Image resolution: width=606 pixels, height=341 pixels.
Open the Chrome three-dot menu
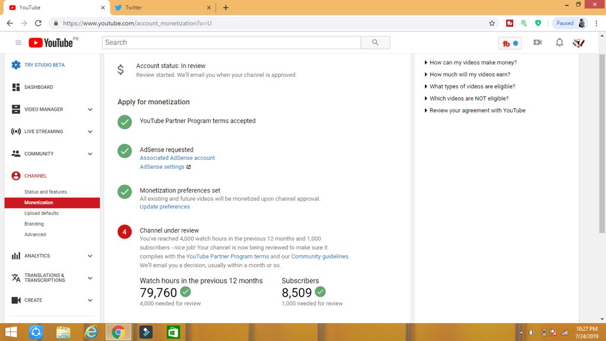(597, 23)
